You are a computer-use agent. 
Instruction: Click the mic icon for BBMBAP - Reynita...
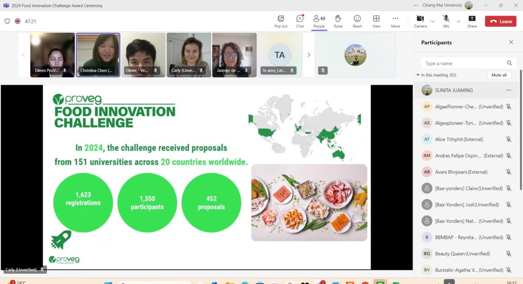pyautogui.click(x=508, y=237)
